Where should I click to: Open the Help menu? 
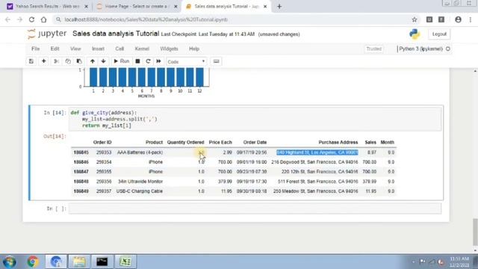(x=194, y=49)
